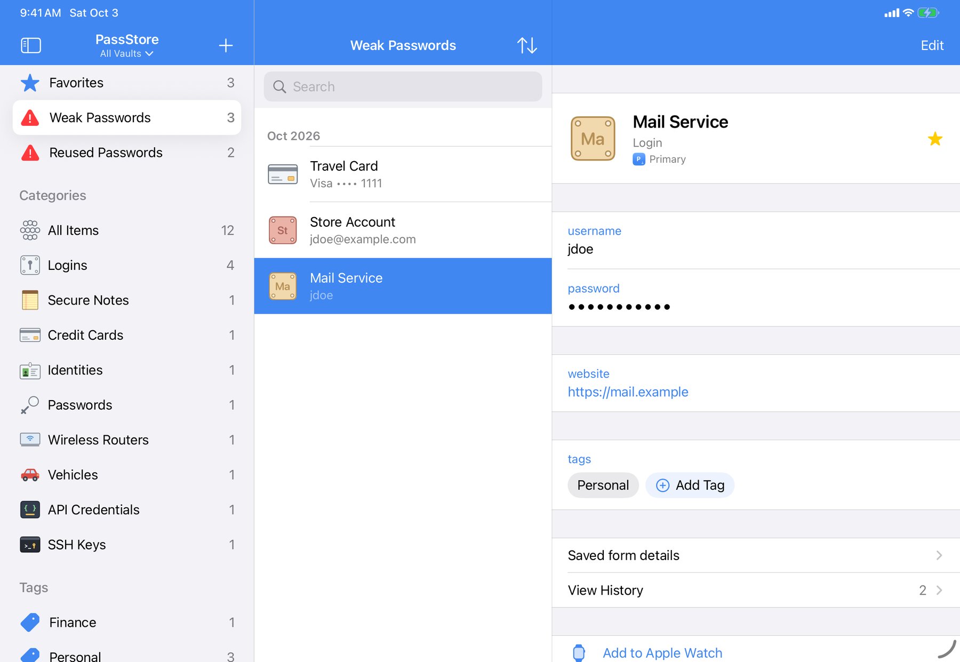Open View History chevron
The width and height of the screenshot is (960, 662).
[939, 590]
